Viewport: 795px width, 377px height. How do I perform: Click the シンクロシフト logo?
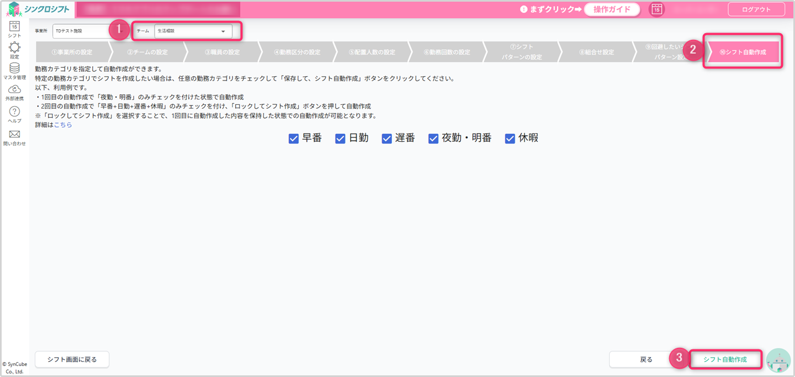pos(39,9)
